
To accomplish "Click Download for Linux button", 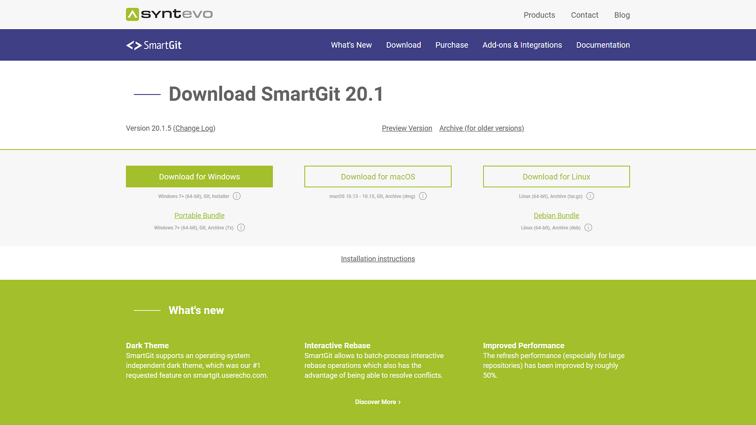I will tap(557, 177).
